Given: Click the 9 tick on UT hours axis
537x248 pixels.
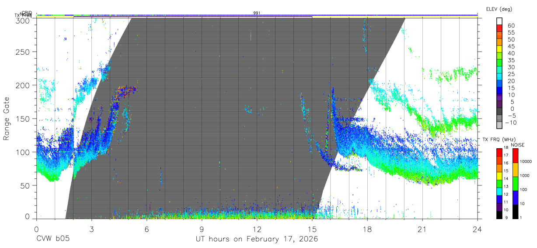Looking at the screenshot, I should [x=202, y=229].
